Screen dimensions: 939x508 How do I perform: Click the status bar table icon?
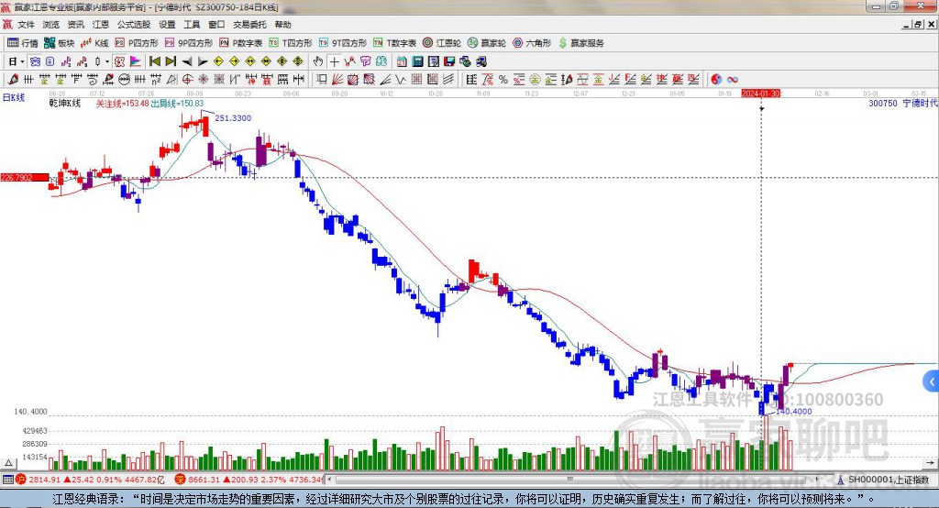coord(7,480)
